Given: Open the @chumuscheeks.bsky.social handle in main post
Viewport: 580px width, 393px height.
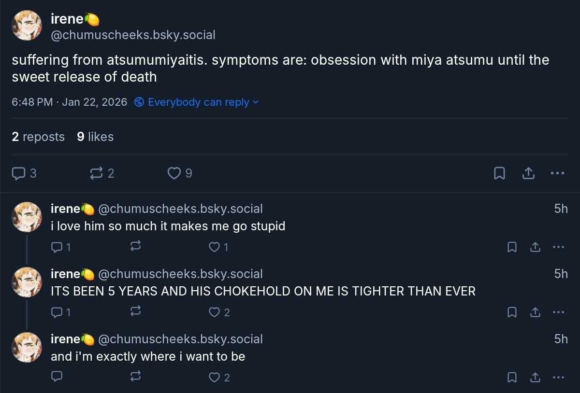Looking at the screenshot, I should pos(133,35).
